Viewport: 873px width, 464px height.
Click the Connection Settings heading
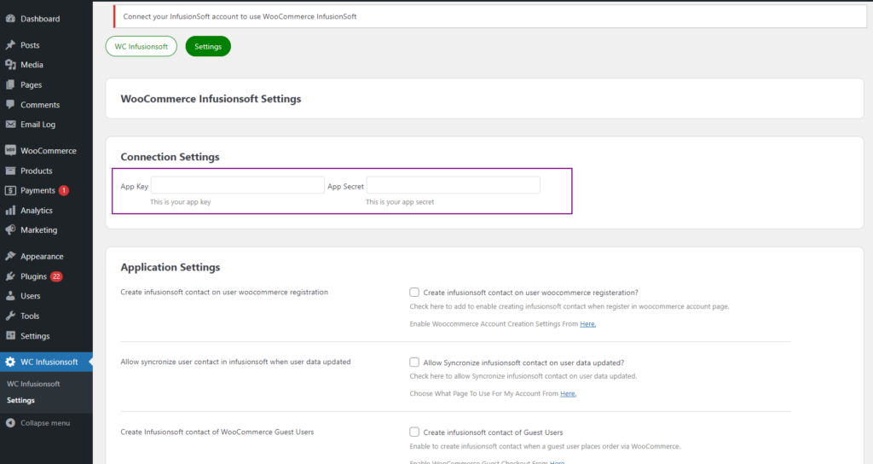170,157
